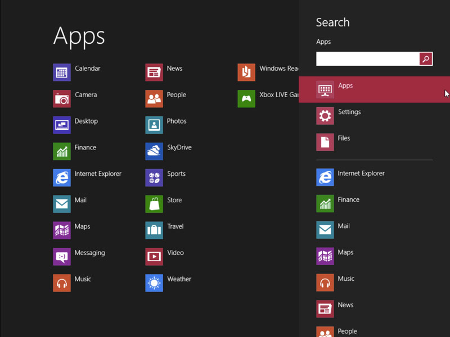Click the magnifying glass search button
Screen dimensions: 450x337
pyautogui.click(x=426, y=59)
